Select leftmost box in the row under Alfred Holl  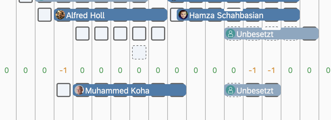82,34
